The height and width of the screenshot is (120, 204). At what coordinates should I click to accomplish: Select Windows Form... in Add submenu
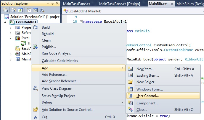pyautogui.click(x=163, y=89)
